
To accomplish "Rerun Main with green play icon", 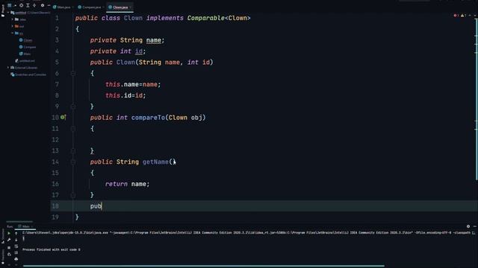I will [x=9, y=233].
